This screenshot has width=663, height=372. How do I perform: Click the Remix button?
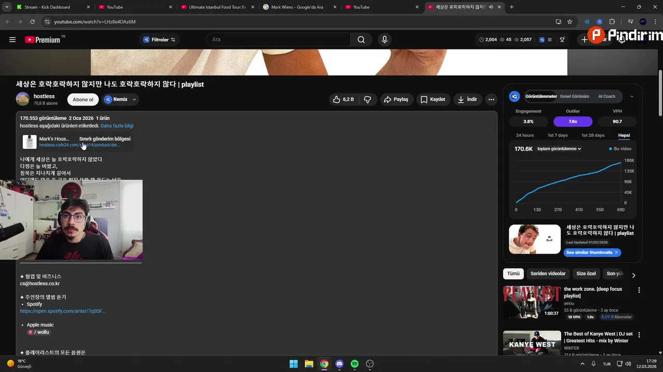click(x=116, y=99)
